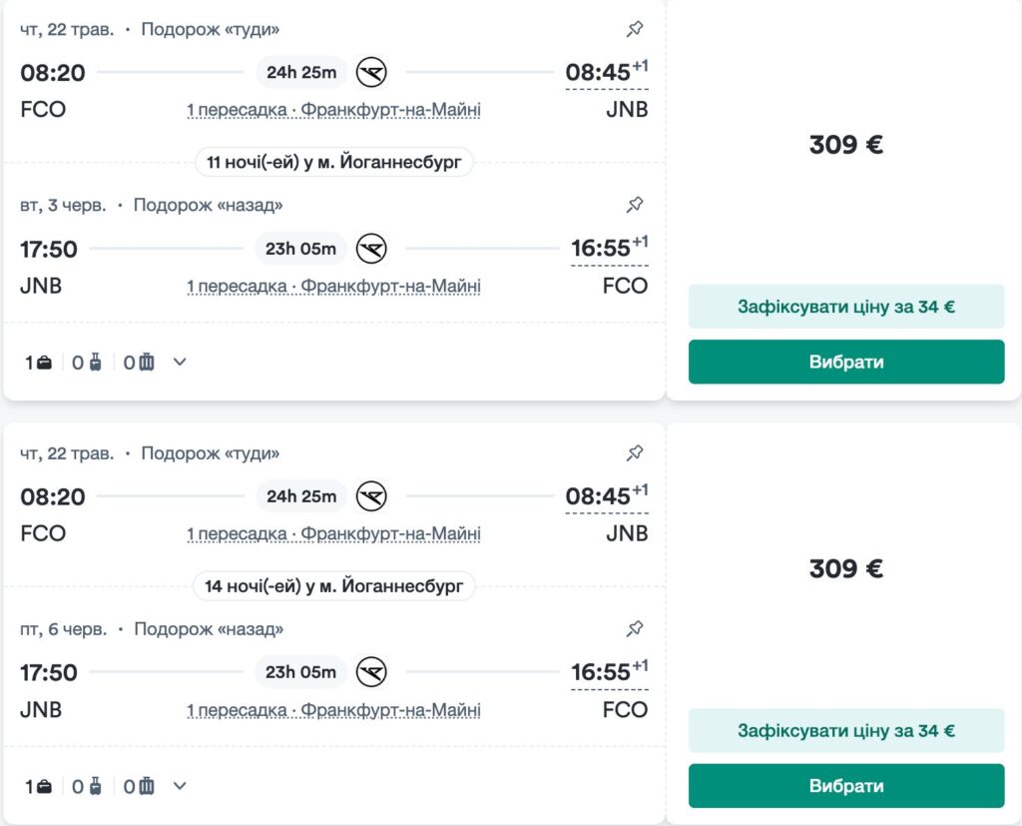Image resolution: width=1022 pixels, height=826 pixels.
Task: Expand baggage details for second itinerary
Action: [x=180, y=785]
